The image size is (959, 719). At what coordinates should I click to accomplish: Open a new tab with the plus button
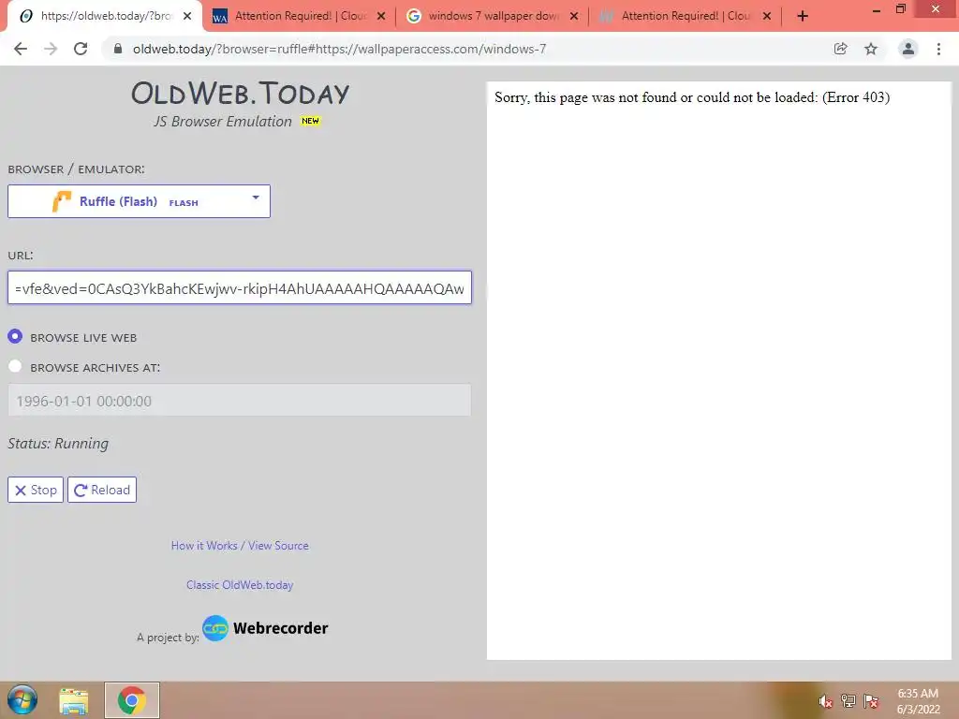(803, 17)
